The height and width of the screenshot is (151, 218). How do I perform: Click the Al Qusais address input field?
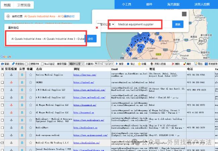[x=47, y=39]
